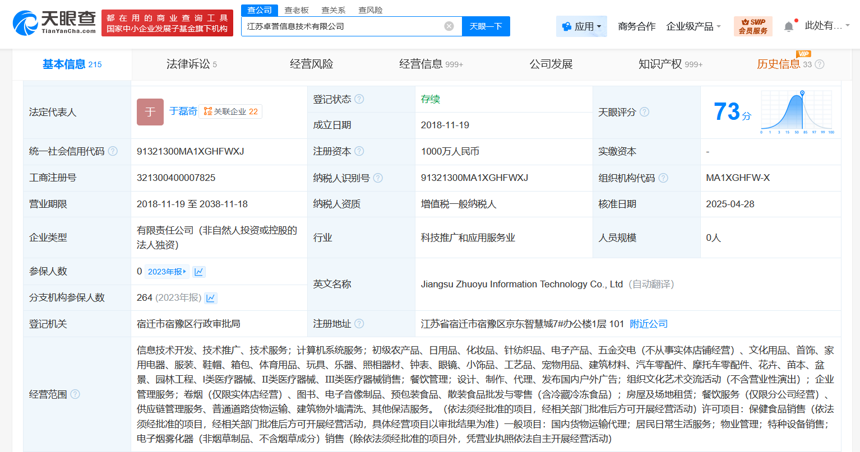This screenshot has height=452, width=860.
Task: Click help icon beside 登记状态
Action: [x=359, y=99]
